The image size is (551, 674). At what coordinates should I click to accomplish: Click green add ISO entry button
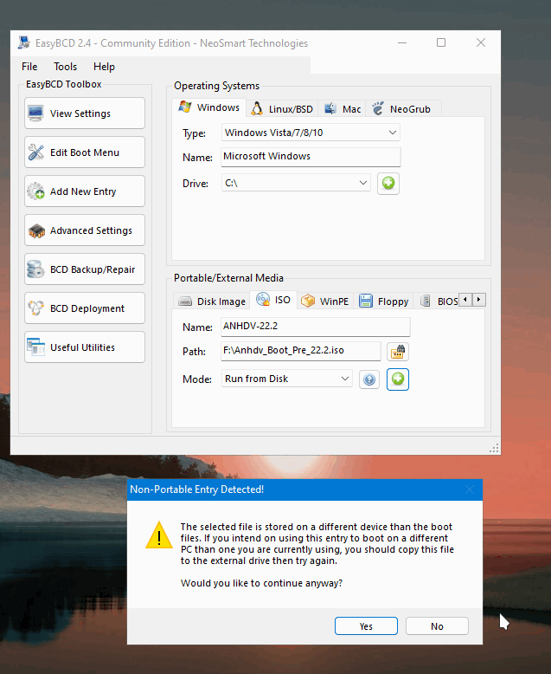coord(398,379)
